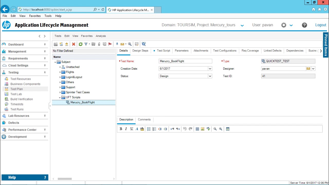Insert a bulleted list

click(149, 129)
